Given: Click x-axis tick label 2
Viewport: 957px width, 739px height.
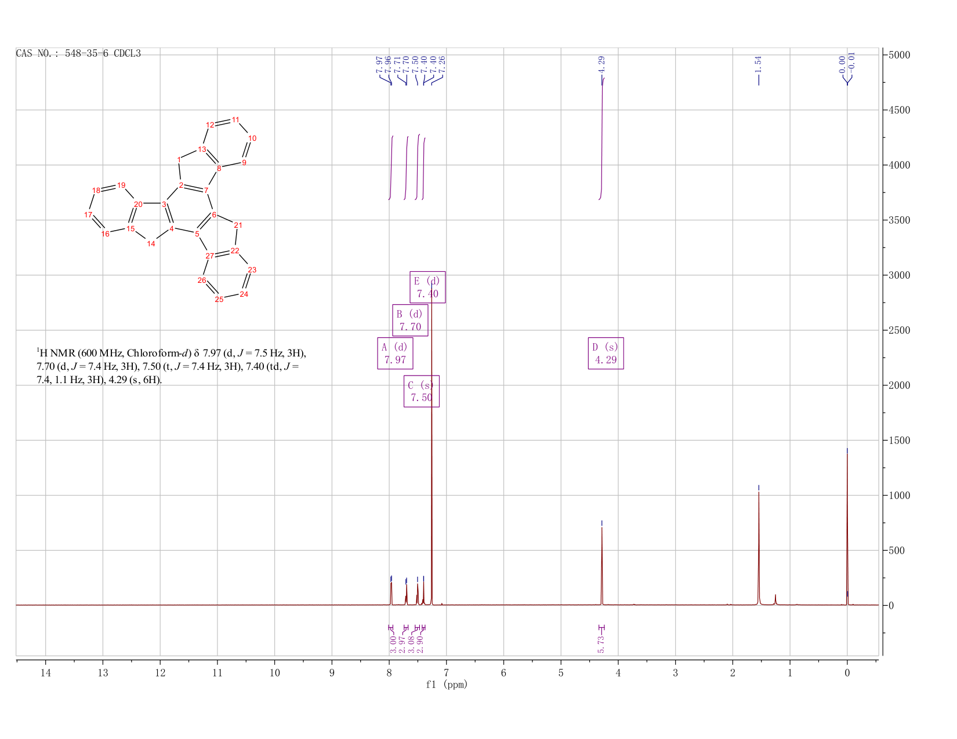Looking at the screenshot, I should click(733, 673).
